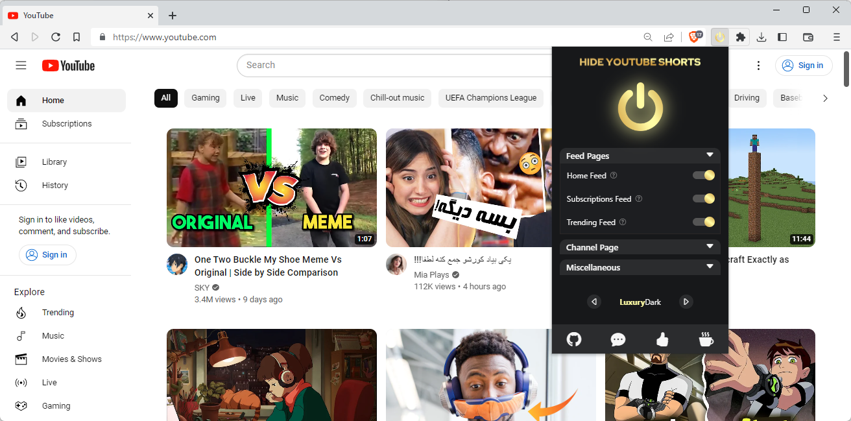Click the Sign in button in header
Viewport: 851px width, 421px height.
tap(803, 66)
